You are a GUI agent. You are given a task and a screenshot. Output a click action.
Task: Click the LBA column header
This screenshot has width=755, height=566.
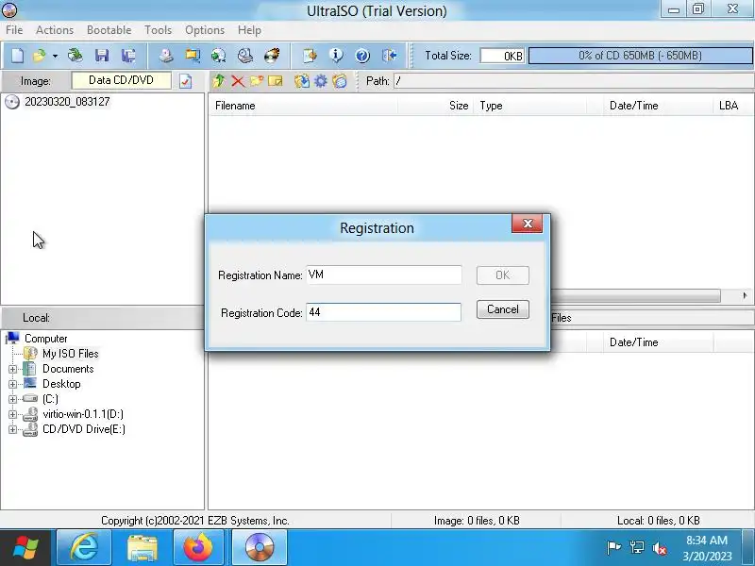point(733,106)
